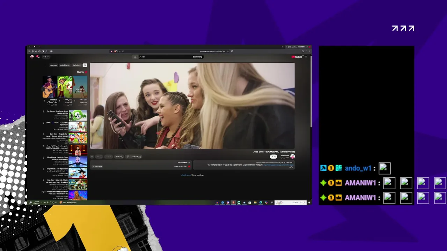The width and height of the screenshot is (447, 251).
Task: Click the bookmark icon beside the address bar
Action: (232, 51)
